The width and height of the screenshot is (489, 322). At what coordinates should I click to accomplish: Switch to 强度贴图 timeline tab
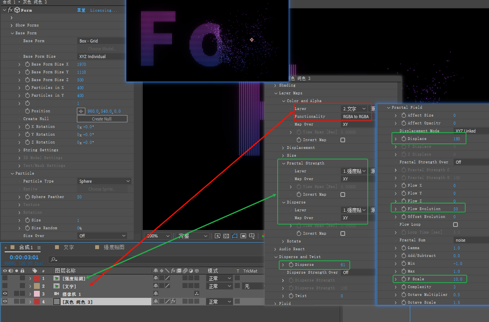(x=114, y=248)
